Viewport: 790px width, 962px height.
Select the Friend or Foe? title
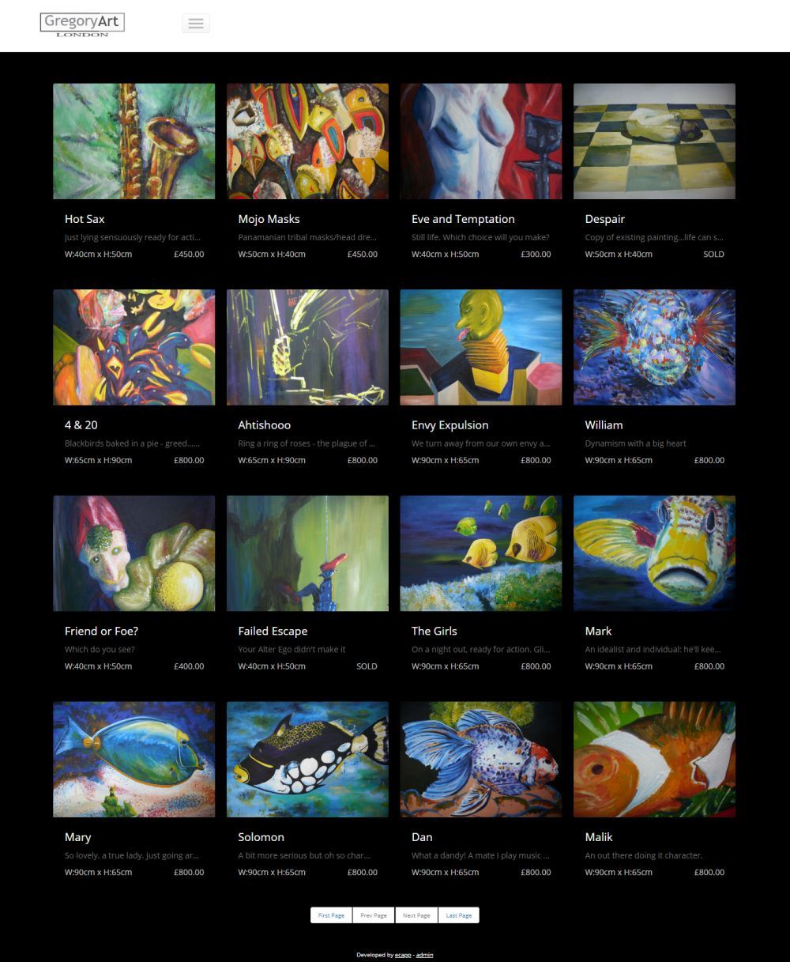(101, 631)
